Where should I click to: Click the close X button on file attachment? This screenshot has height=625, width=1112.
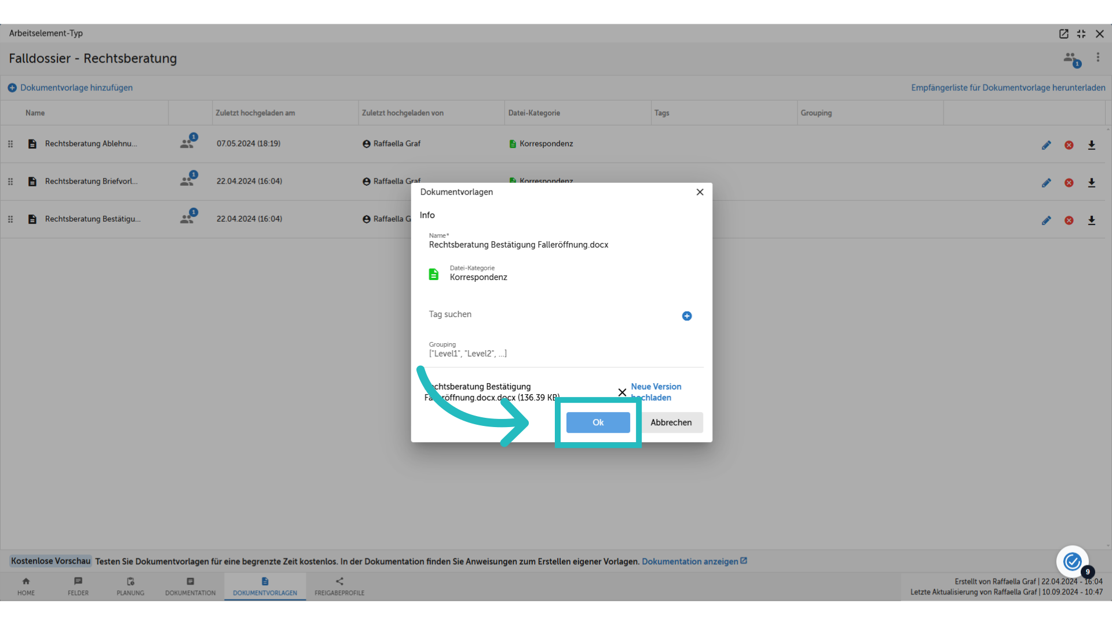coord(621,391)
